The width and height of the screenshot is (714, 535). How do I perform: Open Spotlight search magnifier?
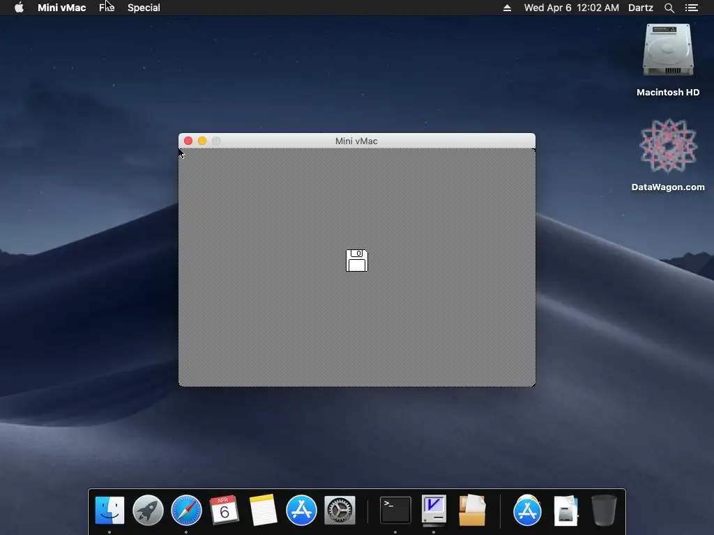[669, 8]
